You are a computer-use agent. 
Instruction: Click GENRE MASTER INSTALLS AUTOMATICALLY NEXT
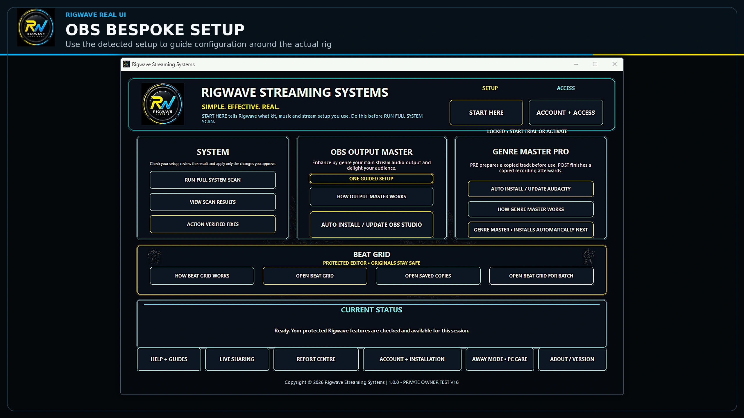tap(531, 230)
